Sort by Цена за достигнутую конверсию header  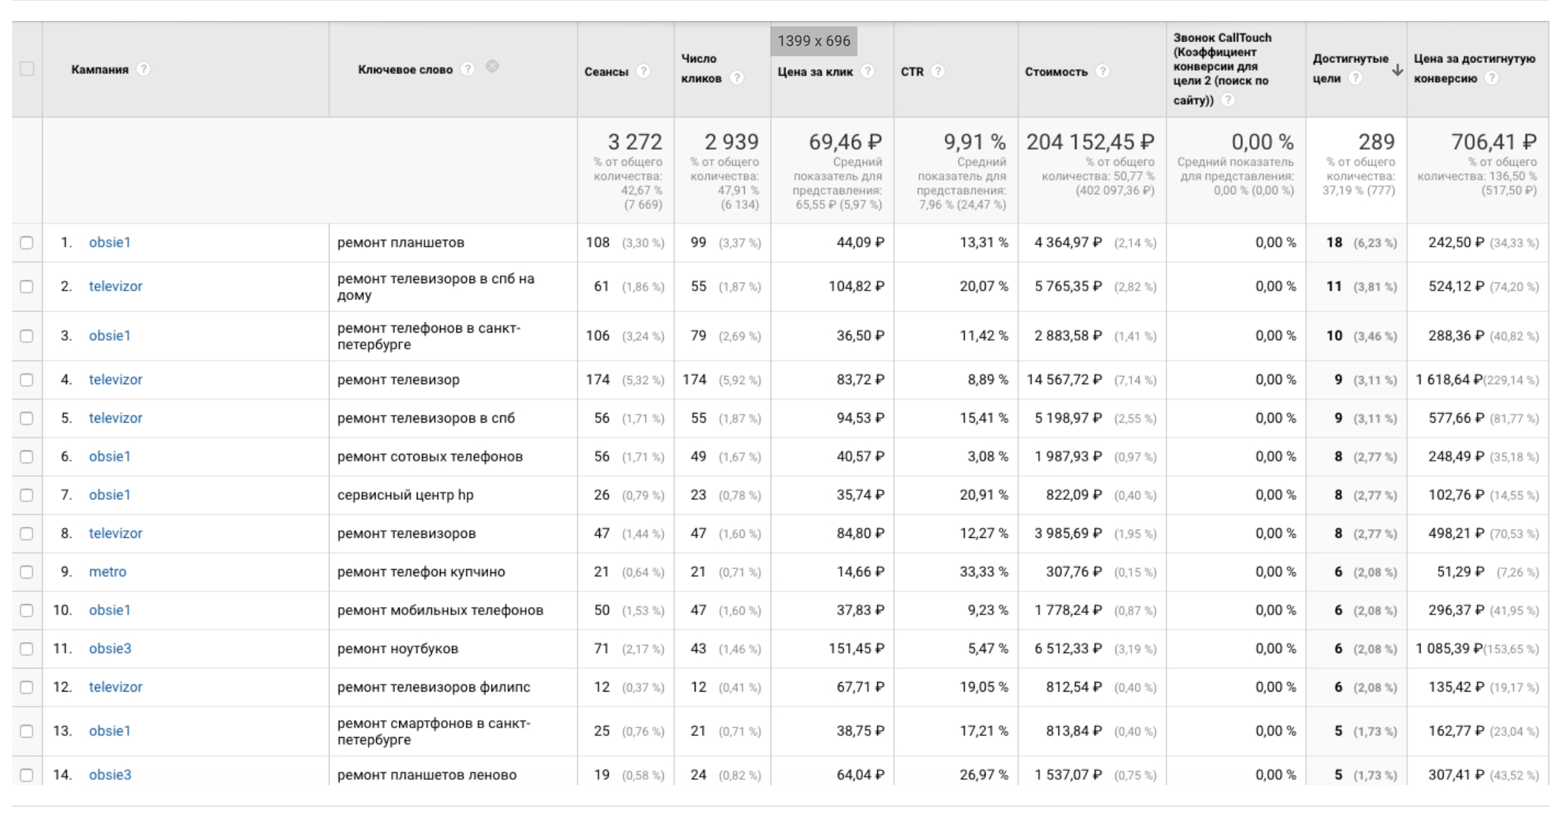pos(1475,68)
